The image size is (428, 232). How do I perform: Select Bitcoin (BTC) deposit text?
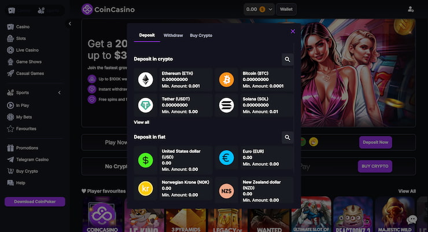coord(256,73)
